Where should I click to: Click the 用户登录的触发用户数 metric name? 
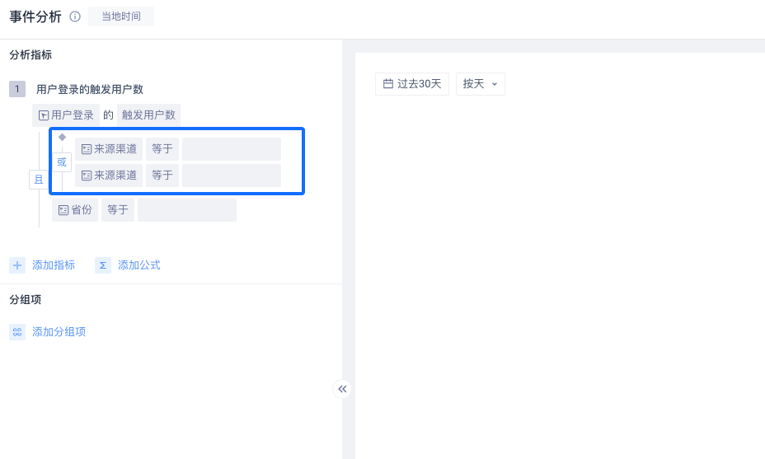coord(90,89)
